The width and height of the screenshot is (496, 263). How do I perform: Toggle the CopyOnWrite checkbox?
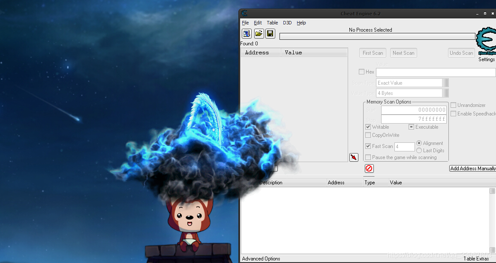(x=368, y=135)
